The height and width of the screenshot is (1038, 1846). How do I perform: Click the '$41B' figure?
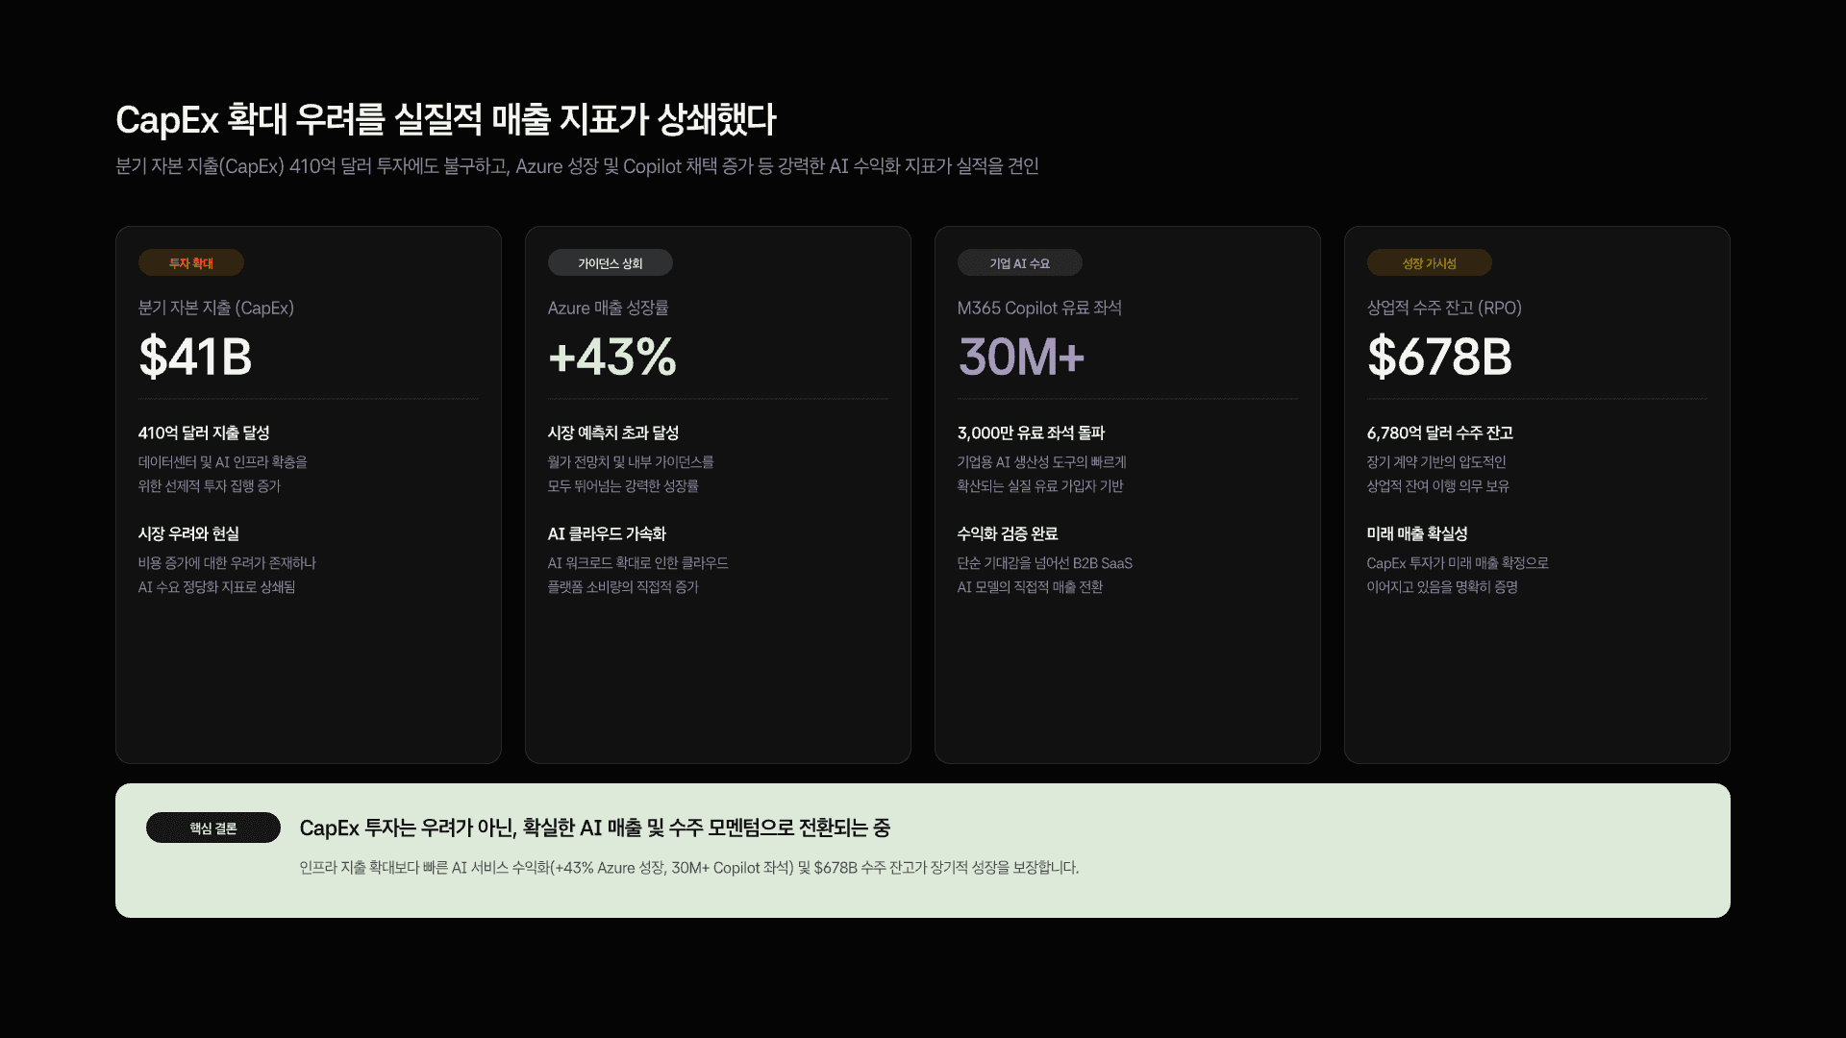pyautogui.click(x=195, y=357)
